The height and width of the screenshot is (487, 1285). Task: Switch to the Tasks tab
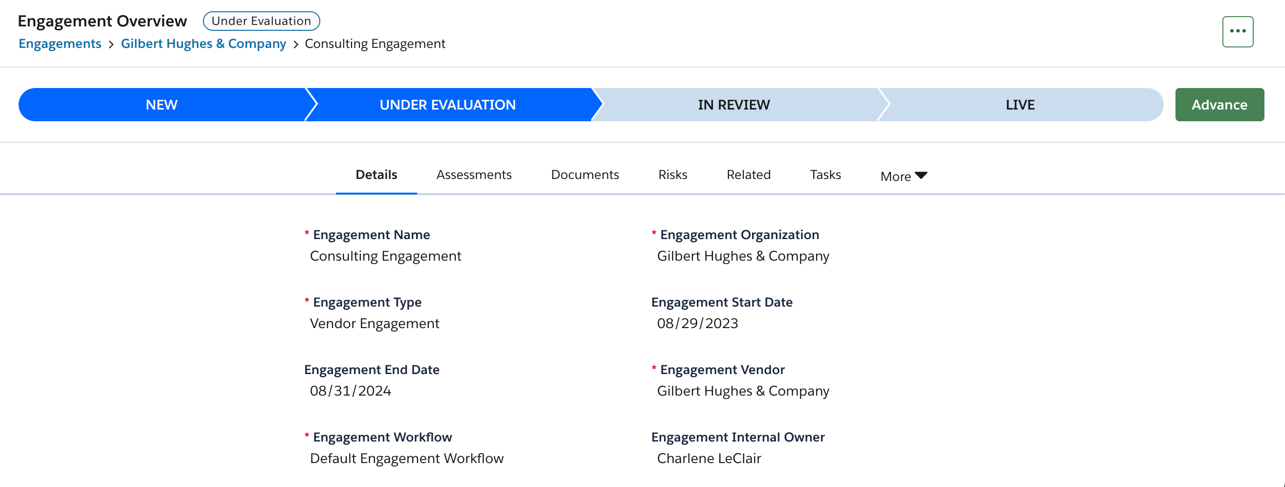point(825,175)
